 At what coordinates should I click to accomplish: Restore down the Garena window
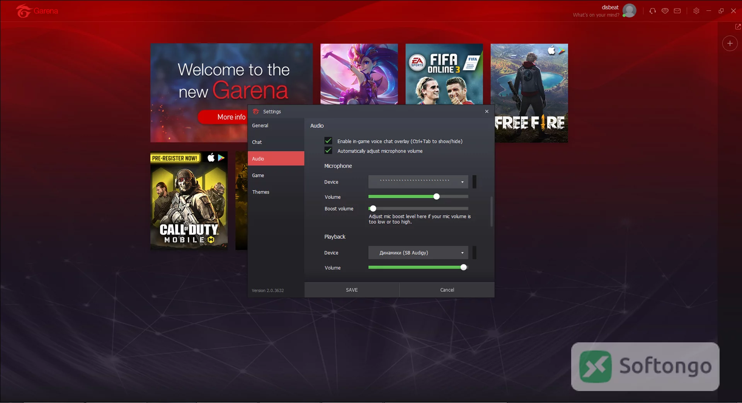[x=721, y=11]
